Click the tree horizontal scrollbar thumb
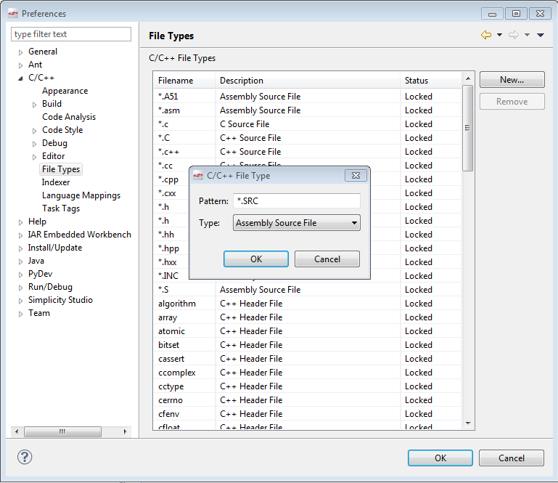558x483 pixels. [62, 431]
